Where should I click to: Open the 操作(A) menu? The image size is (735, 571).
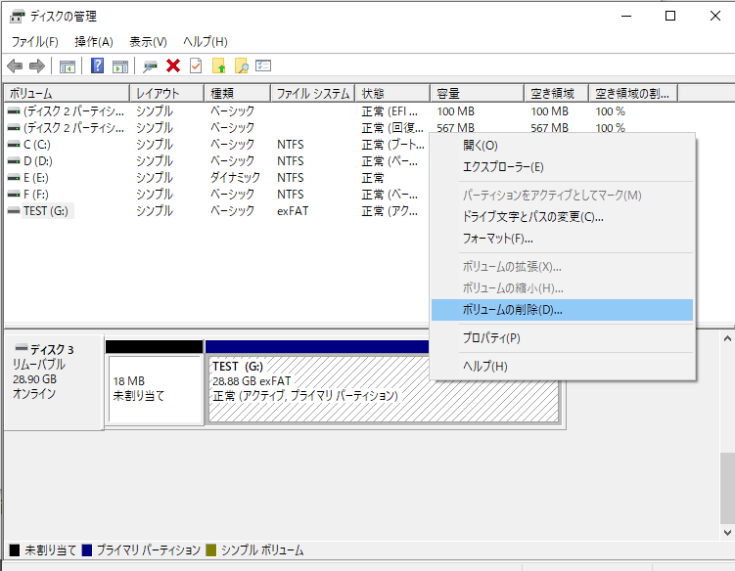(94, 42)
